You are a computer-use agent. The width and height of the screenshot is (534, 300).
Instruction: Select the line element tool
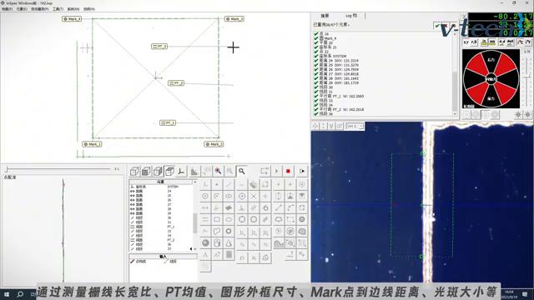(229, 185)
